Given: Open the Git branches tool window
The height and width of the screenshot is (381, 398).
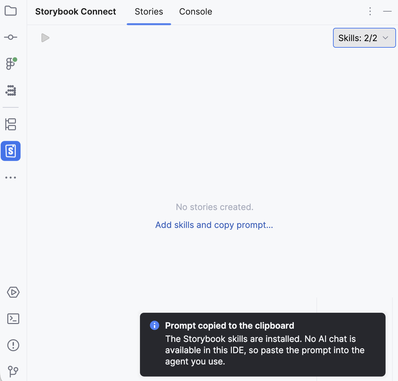Looking at the screenshot, I should [13, 371].
